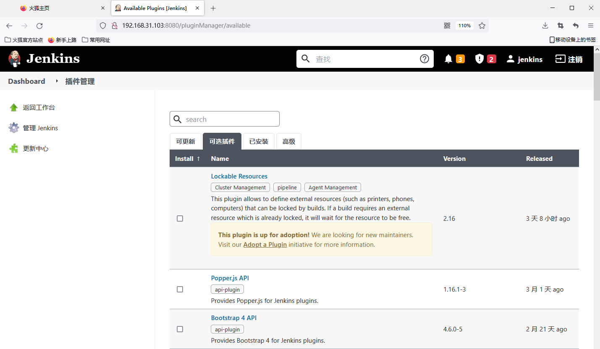
Task: Expand the Dashboard breadcrumb arrow
Action: pyautogui.click(x=57, y=81)
